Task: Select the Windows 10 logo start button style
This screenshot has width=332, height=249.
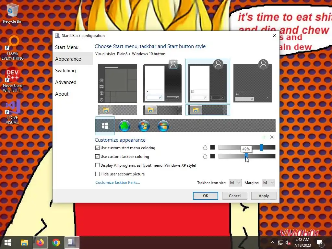Action: (105, 126)
